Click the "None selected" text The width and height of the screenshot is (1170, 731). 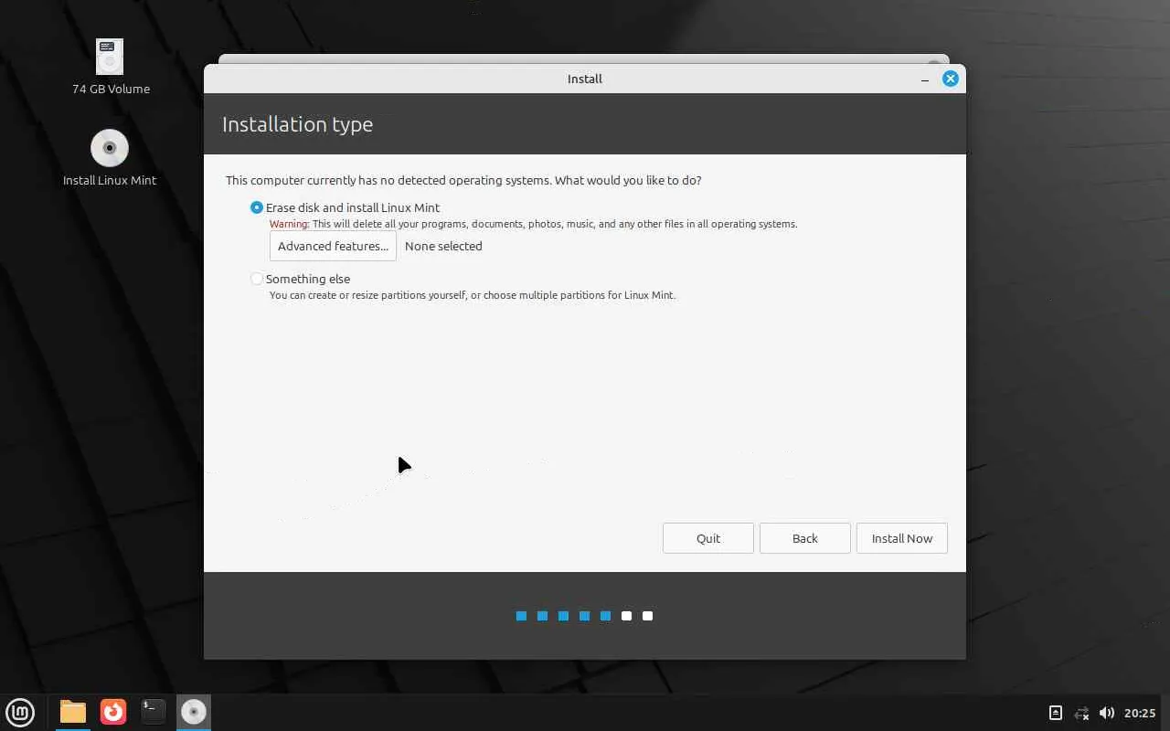coord(443,246)
